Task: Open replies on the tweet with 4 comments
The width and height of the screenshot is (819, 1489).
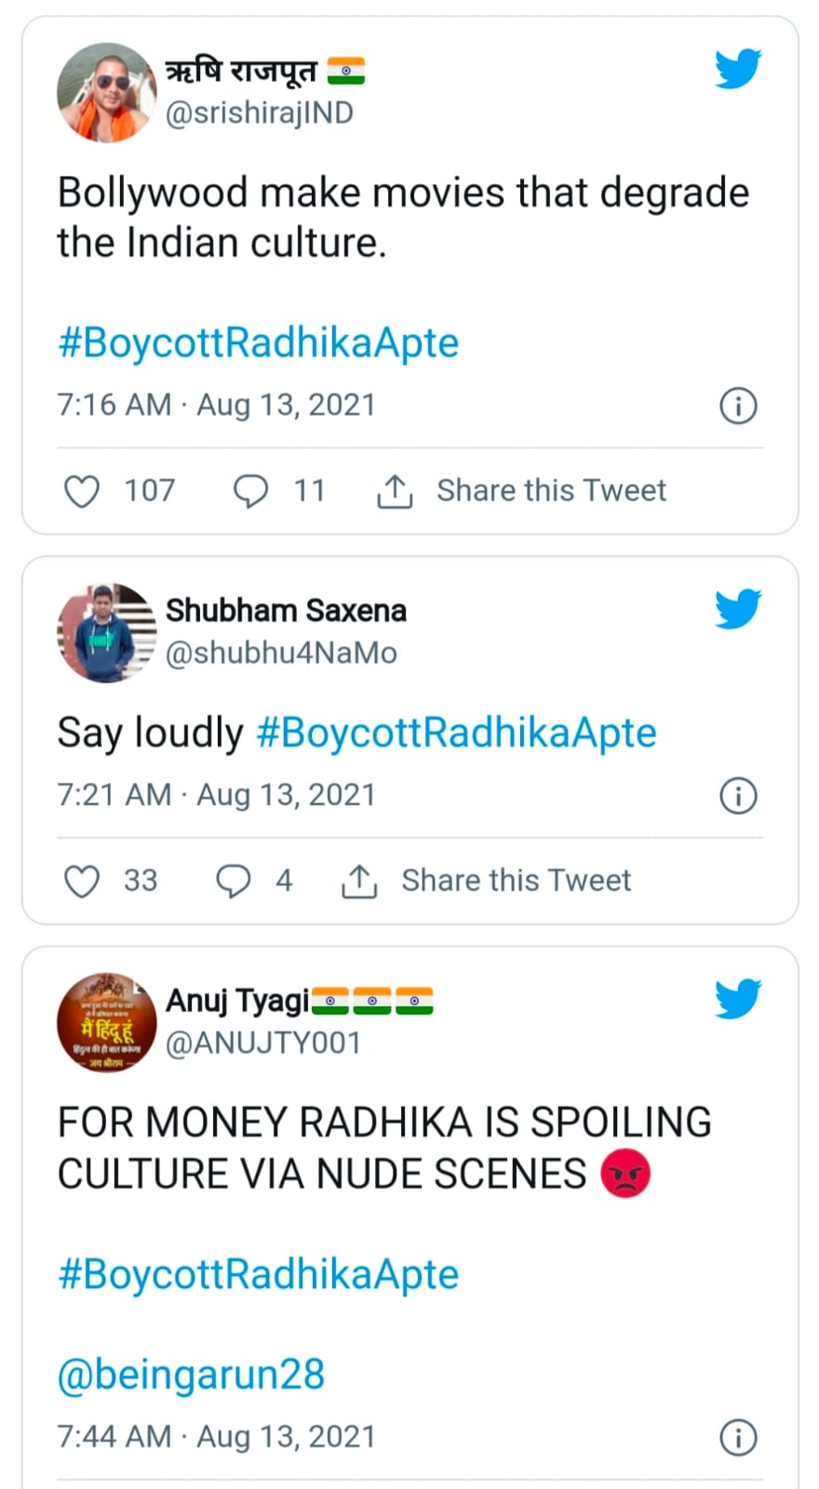Action: click(x=233, y=880)
